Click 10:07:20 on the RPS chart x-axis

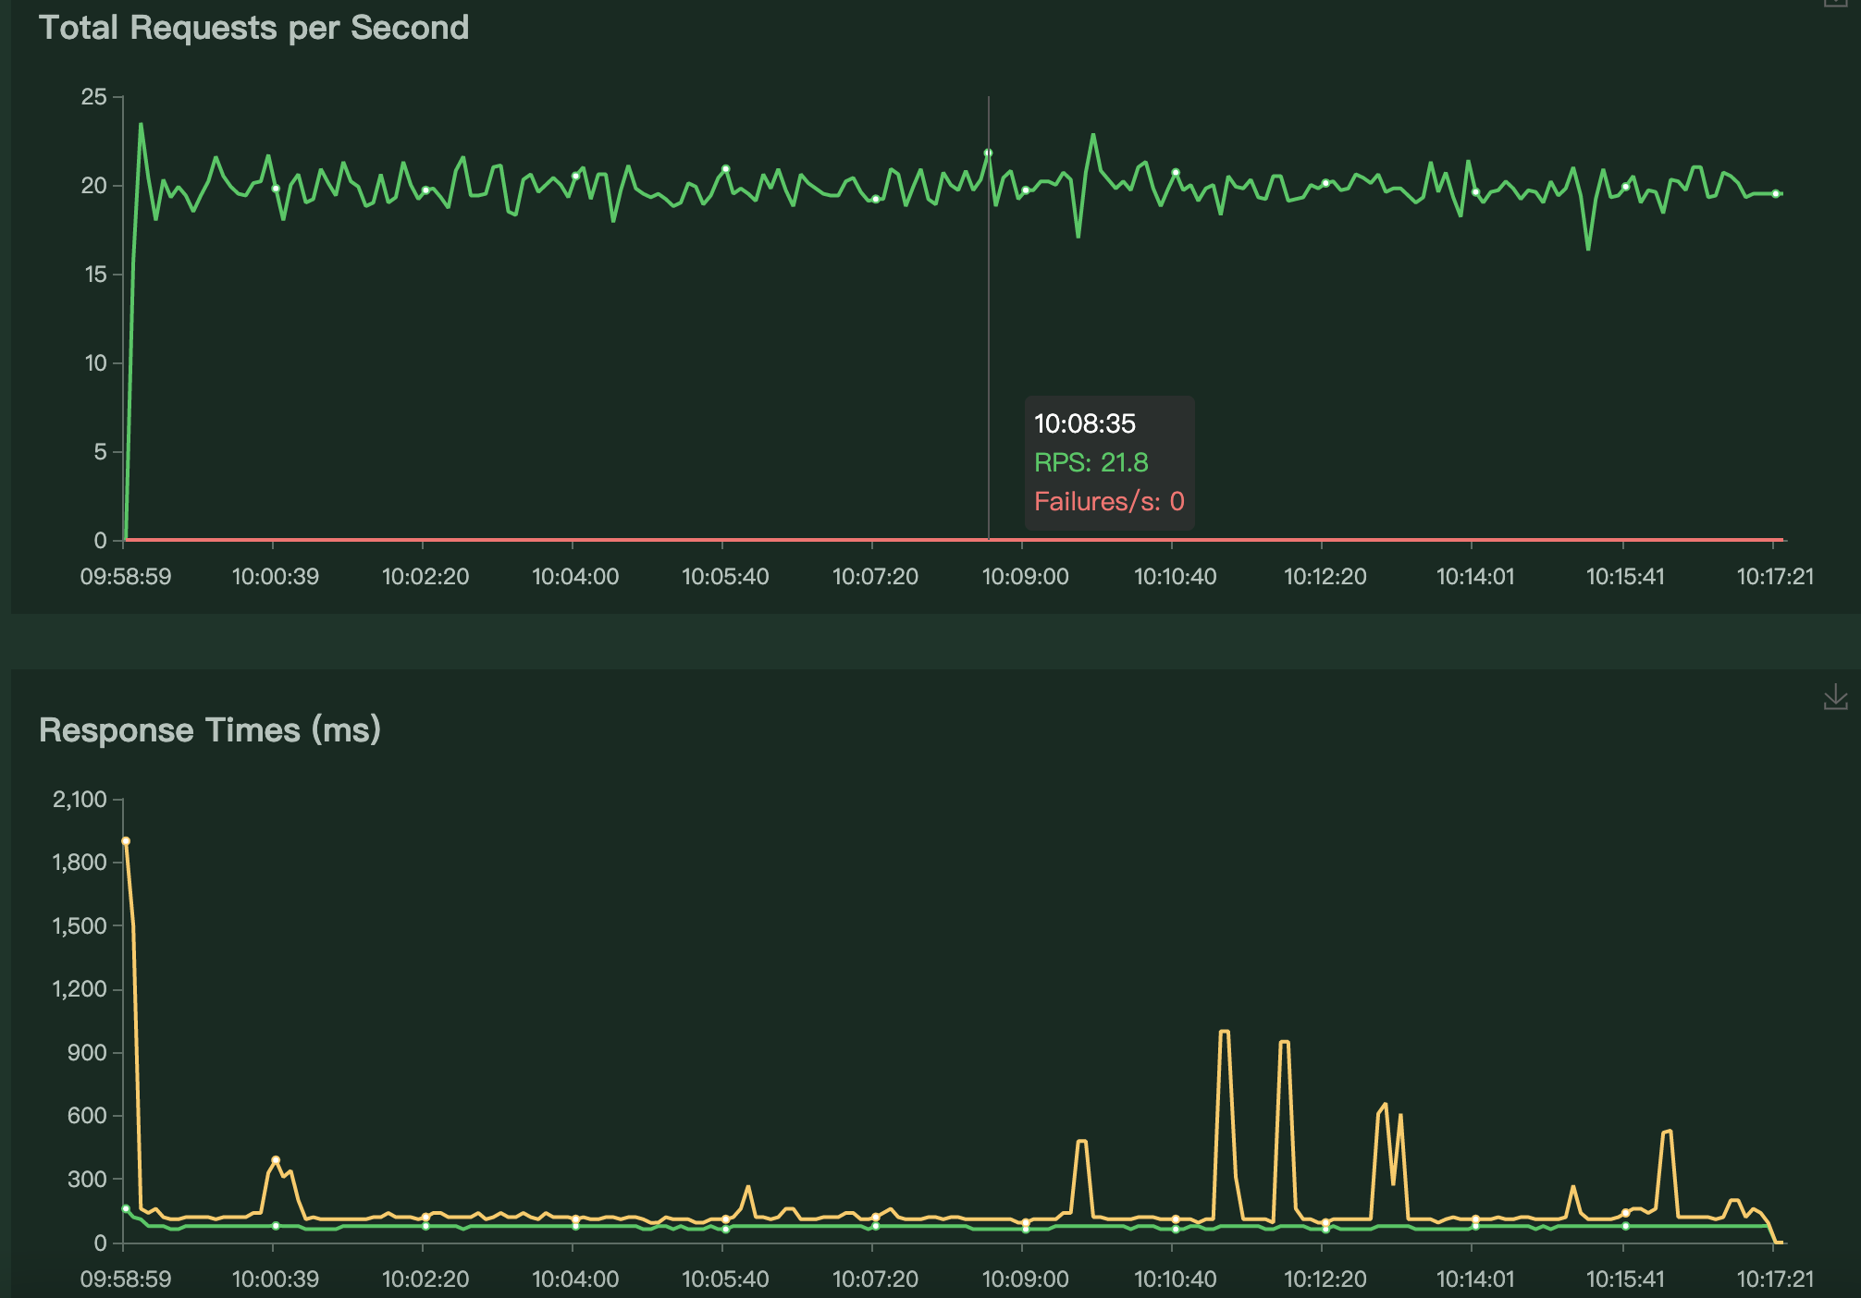(x=875, y=577)
